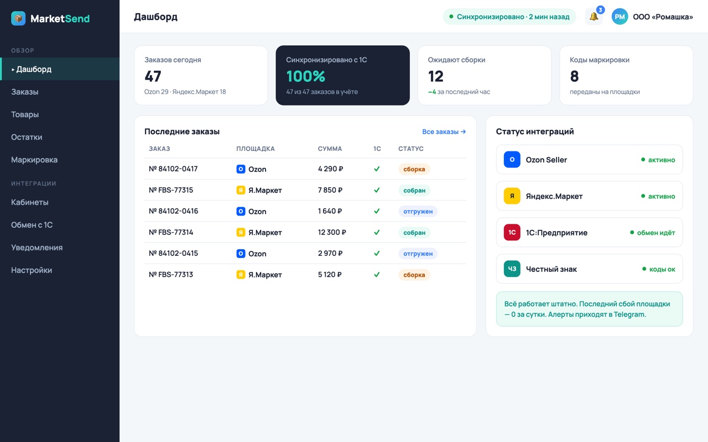
Task: Open the notifications bell icon
Action: (x=594, y=17)
